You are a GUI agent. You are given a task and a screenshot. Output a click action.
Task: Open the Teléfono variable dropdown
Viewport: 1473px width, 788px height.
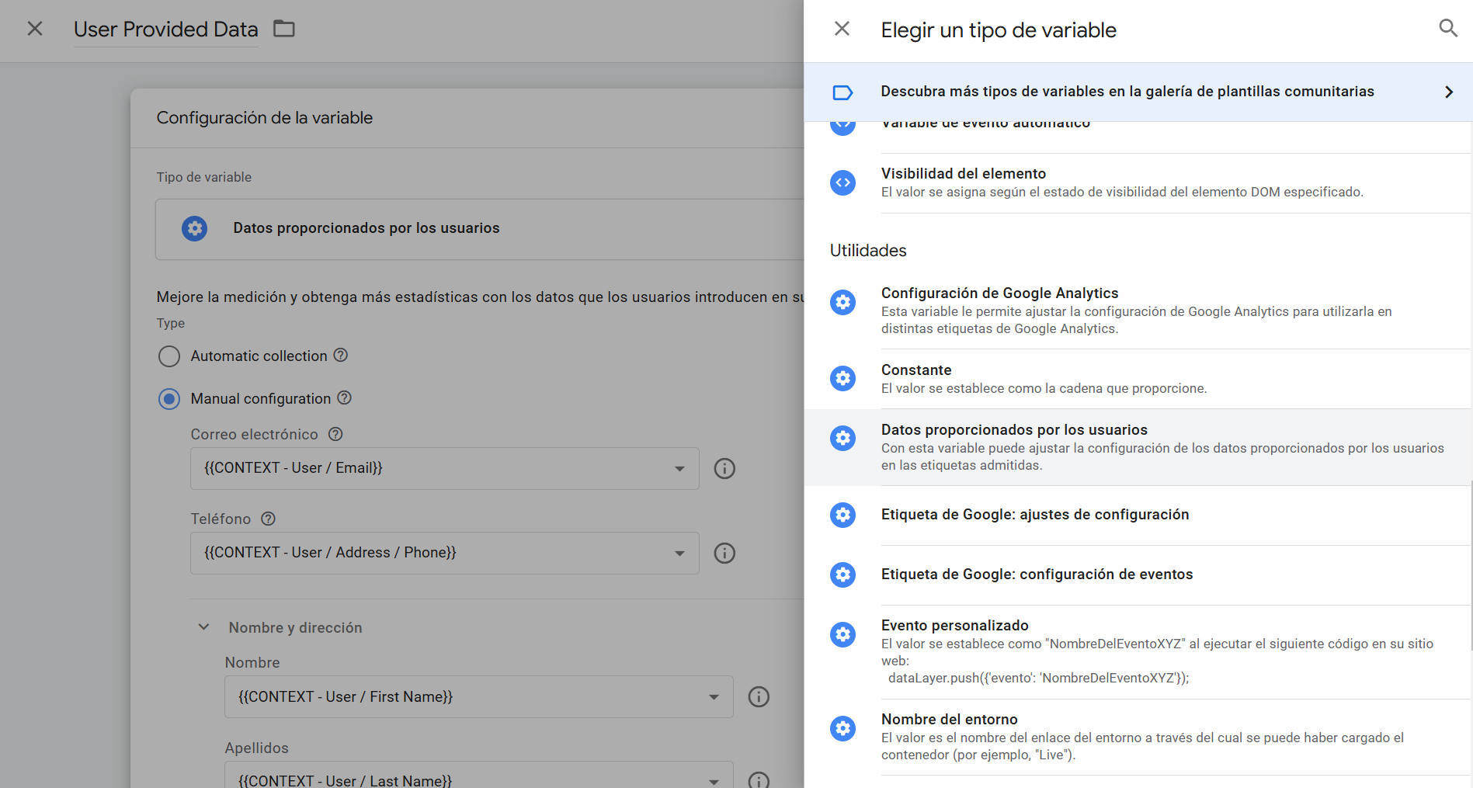point(444,553)
